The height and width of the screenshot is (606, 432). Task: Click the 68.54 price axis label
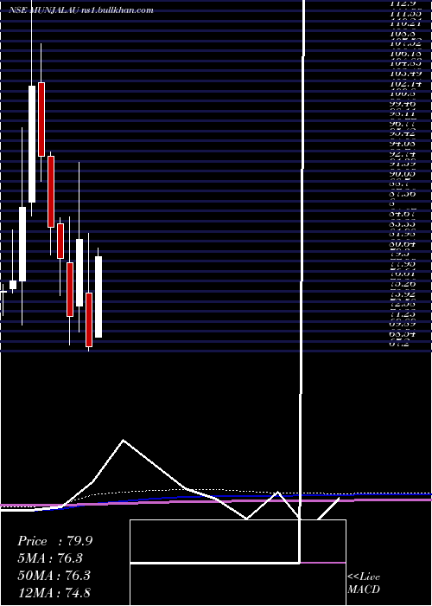tap(403, 334)
